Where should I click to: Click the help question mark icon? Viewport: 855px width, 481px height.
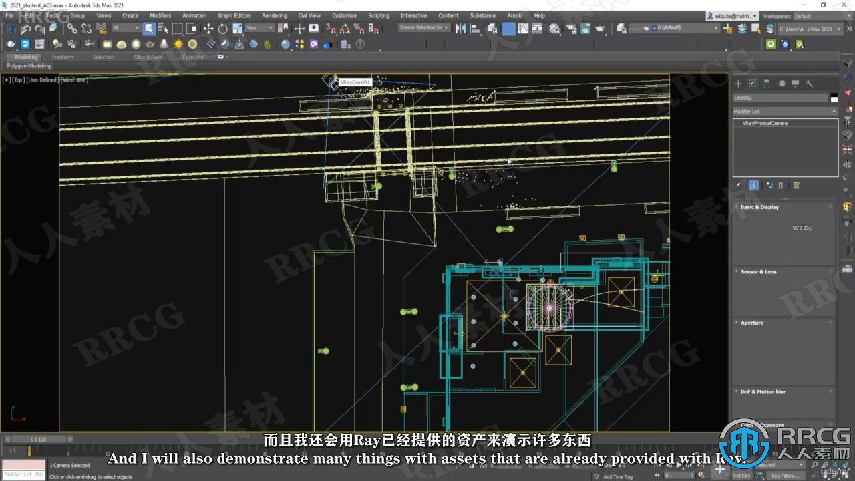tap(360, 44)
